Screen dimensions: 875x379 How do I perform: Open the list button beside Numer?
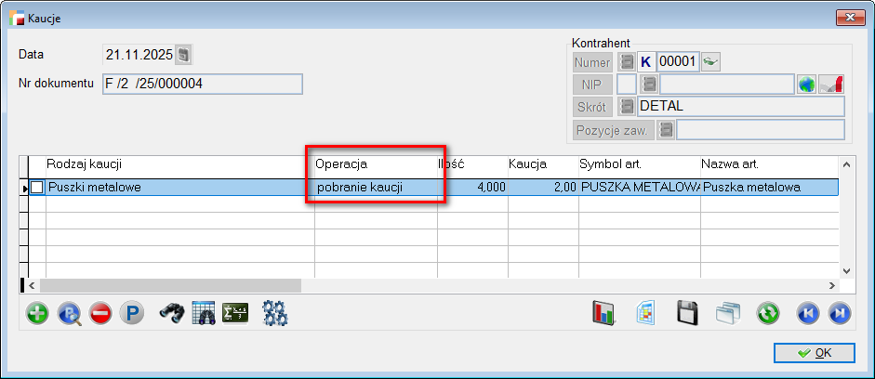point(627,62)
